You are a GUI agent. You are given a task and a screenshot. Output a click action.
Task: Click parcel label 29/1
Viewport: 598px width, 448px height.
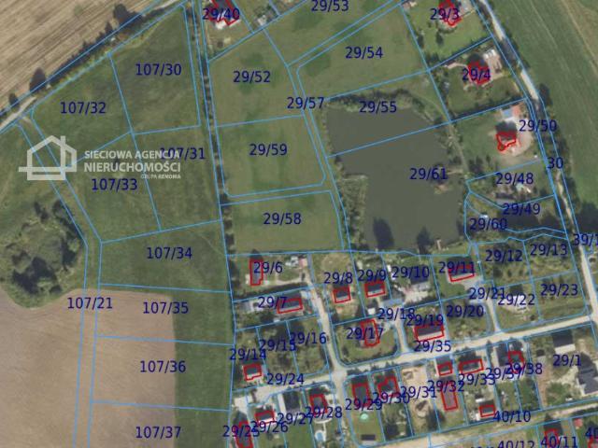(567, 360)
